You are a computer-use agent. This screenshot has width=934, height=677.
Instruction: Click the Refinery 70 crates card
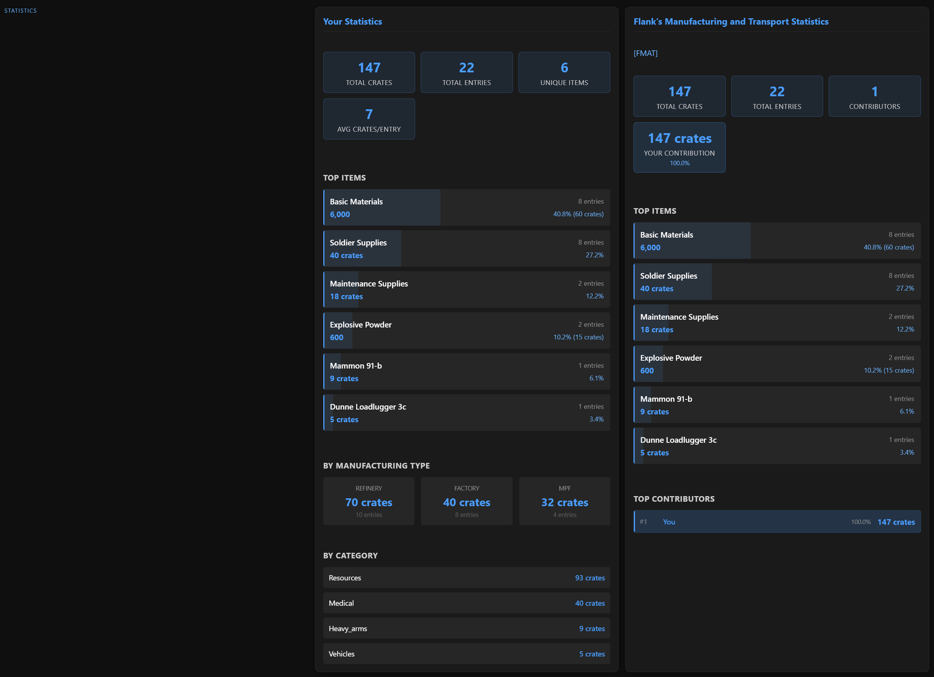(368, 501)
